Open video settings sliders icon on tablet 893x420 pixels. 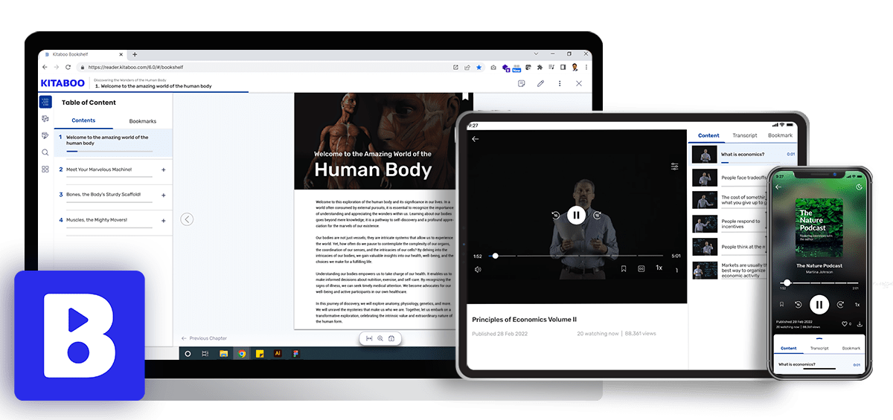click(674, 167)
